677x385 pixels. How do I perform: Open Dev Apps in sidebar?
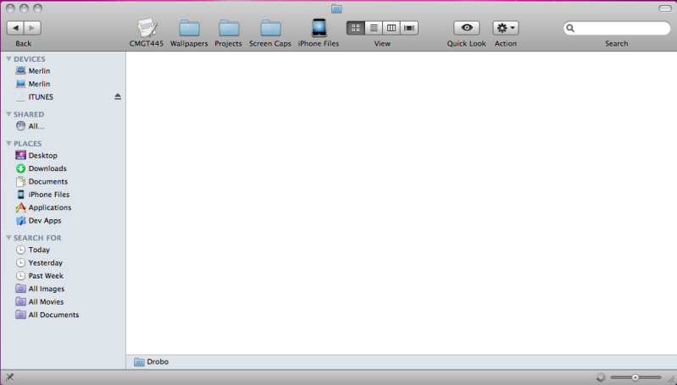coord(63,220)
